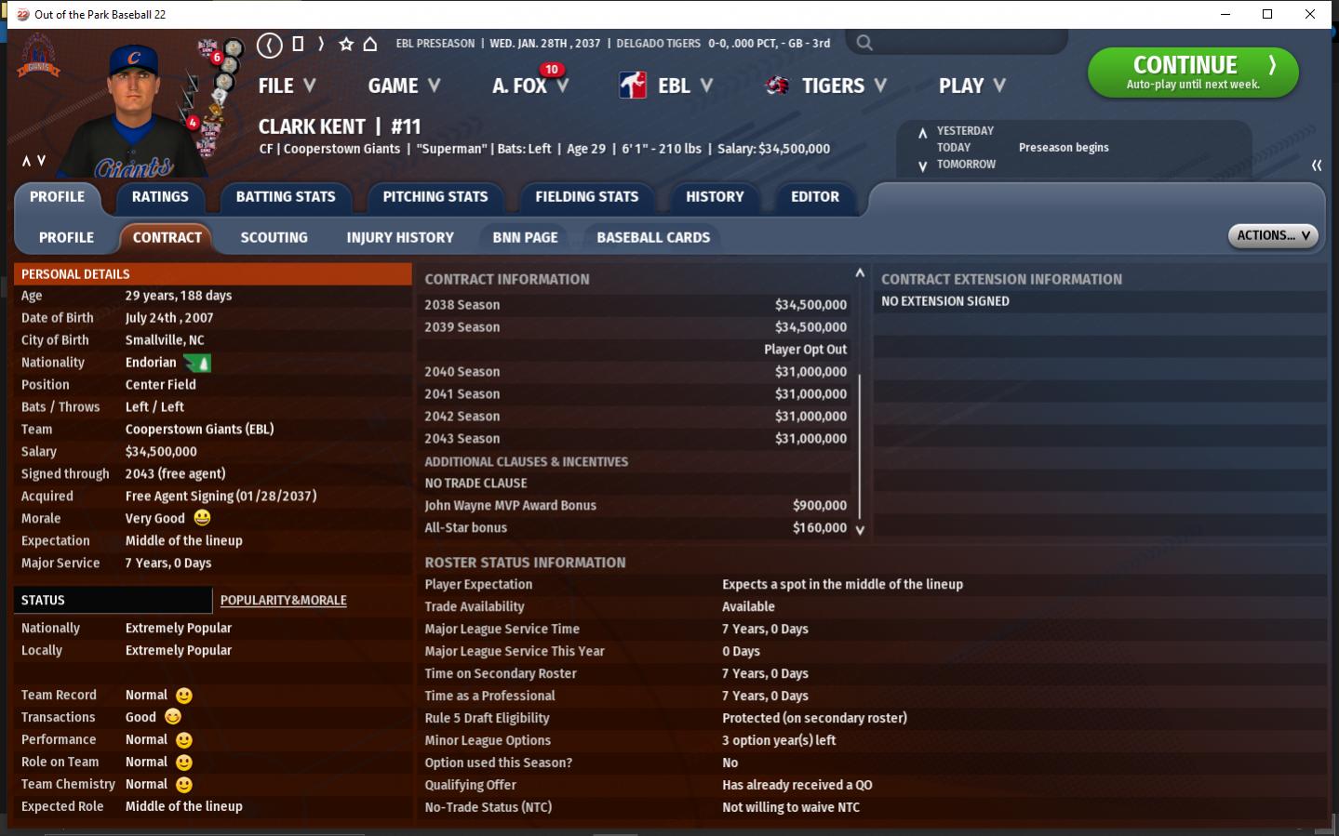Click the circled back navigation arrow
This screenshot has width=1339, height=836.
coord(270,44)
